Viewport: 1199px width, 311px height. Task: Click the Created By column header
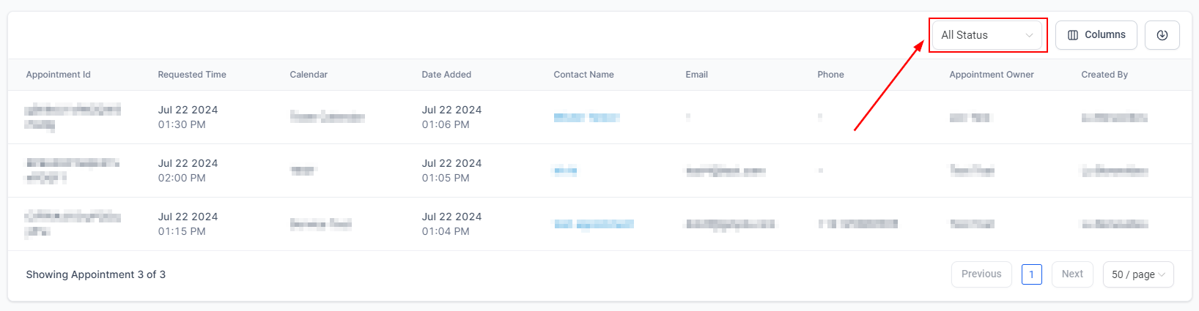click(1104, 75)
